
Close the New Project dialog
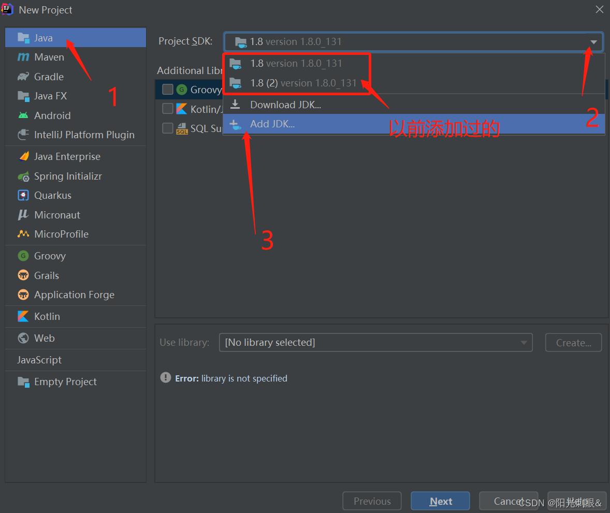(600, 9)
